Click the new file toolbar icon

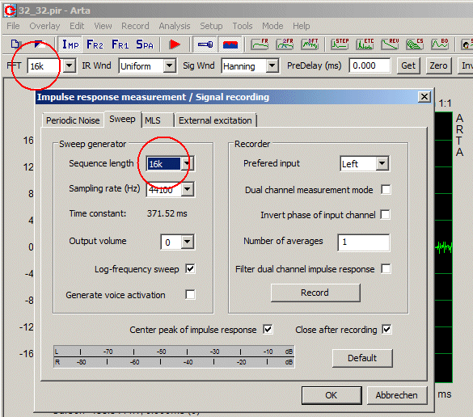(x=15, y=44)
